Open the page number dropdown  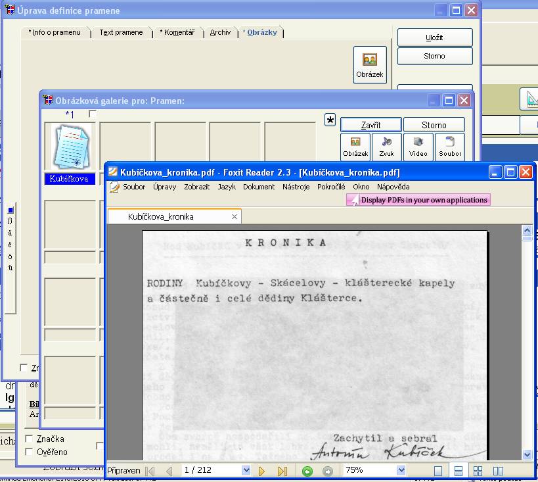[246, 470]
